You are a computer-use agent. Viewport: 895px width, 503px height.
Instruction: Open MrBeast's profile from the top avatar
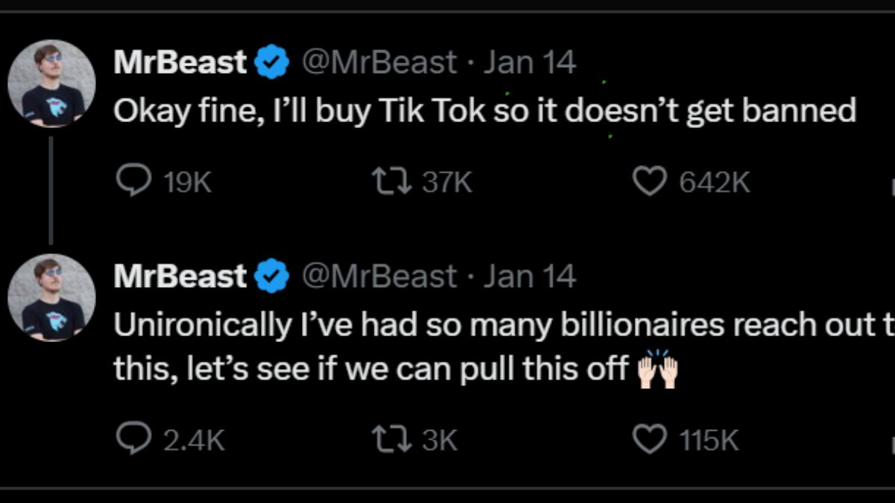tap(51, 82)
